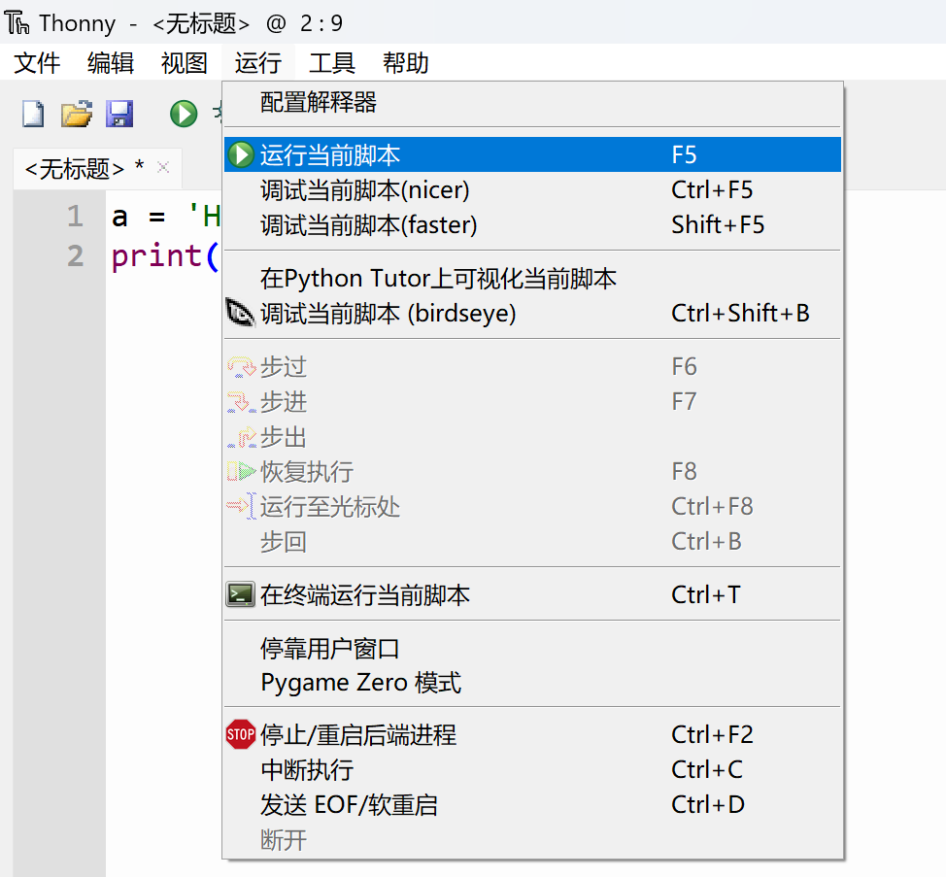Open 配置解释器 from the menu
The width and height of the screenshot is (946, 877).
point(319,102)
